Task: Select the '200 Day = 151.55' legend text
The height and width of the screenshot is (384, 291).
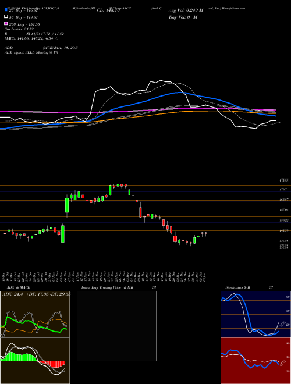Action: coord(24,24)
